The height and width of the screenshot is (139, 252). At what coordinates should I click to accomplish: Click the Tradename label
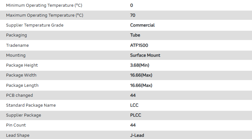[17, 45]
